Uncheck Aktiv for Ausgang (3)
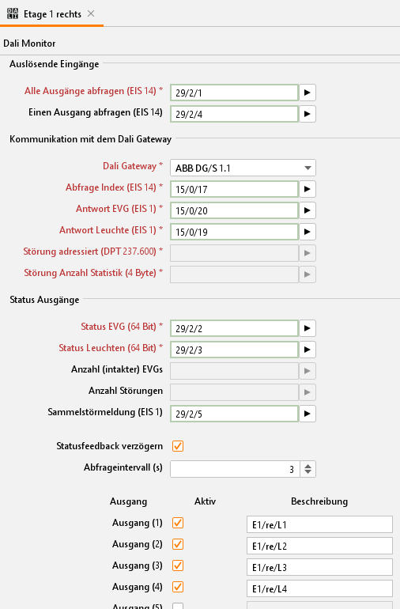400x609 pixels. [178, 565]
